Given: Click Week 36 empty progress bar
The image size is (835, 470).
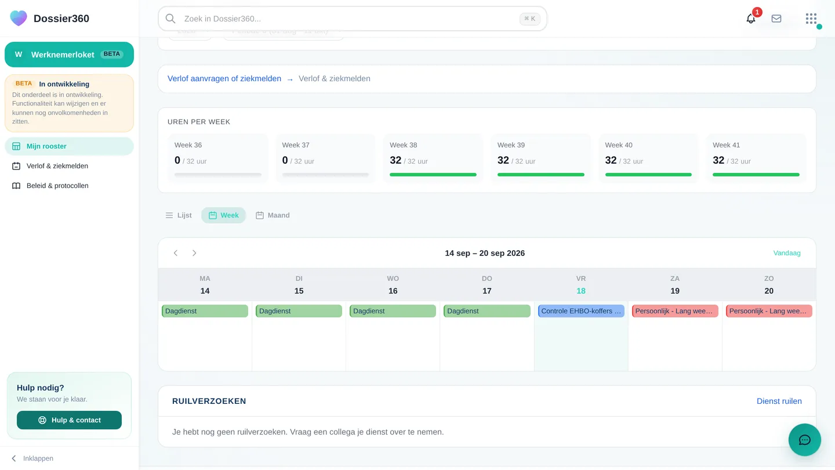Looking at the screenshot, I should (218, 175).
